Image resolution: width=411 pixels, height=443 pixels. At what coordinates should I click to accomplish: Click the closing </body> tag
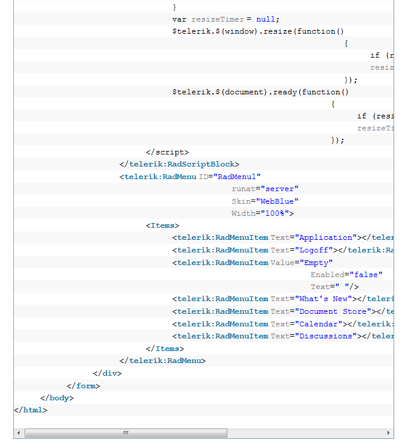point(56,398)
